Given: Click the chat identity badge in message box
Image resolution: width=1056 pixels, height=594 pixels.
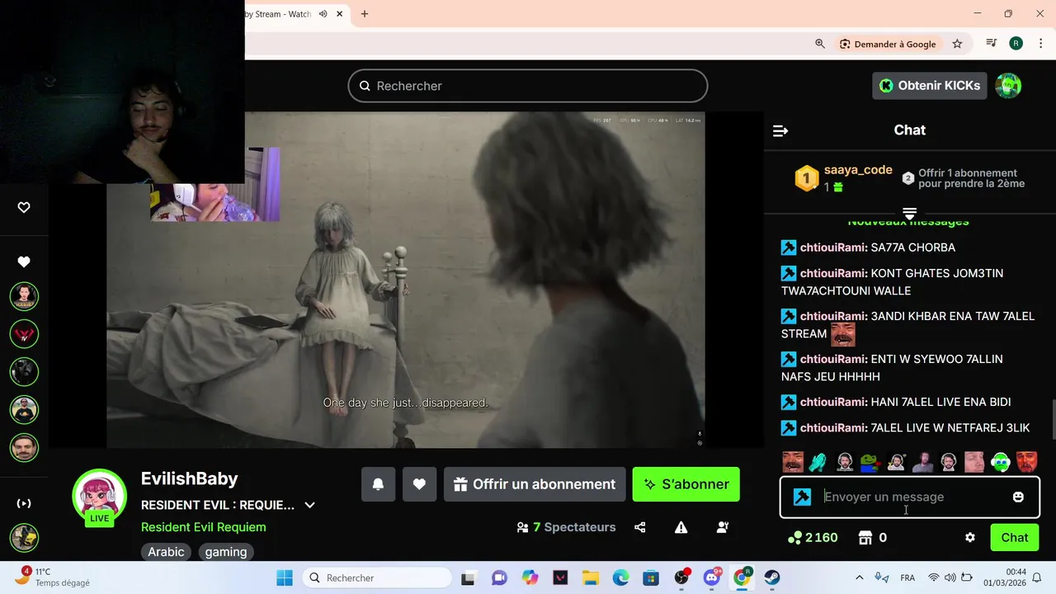Looking at the screenshot, I should (x=802, y=497).
